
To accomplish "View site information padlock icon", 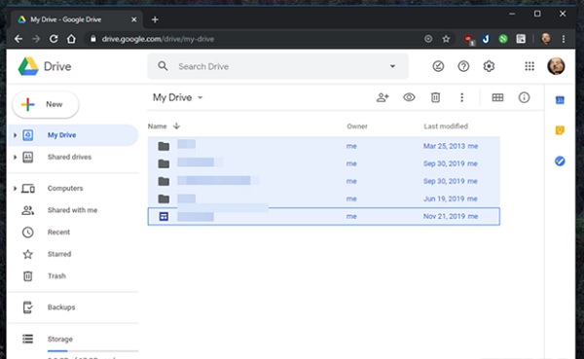I will [93, 39].
